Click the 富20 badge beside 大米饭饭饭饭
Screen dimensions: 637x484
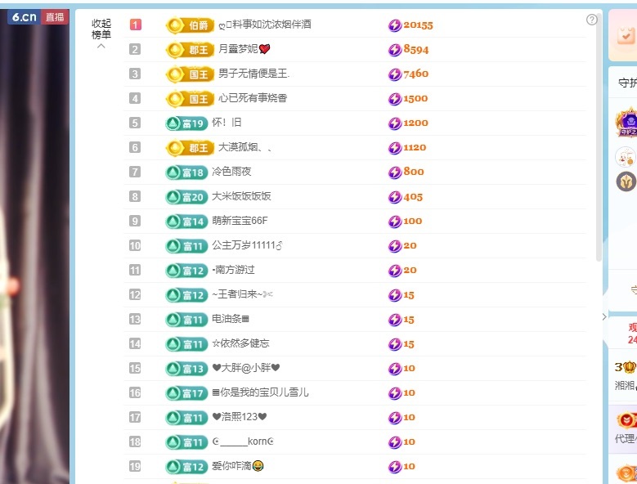pyautogui.click(x=185, y=197)
